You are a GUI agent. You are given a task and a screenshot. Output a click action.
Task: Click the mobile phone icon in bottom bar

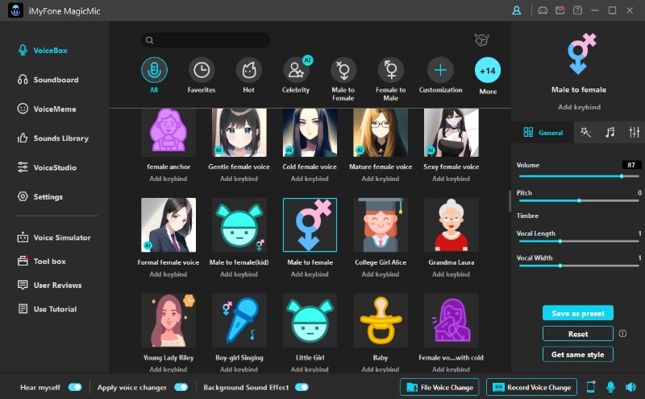591,387
